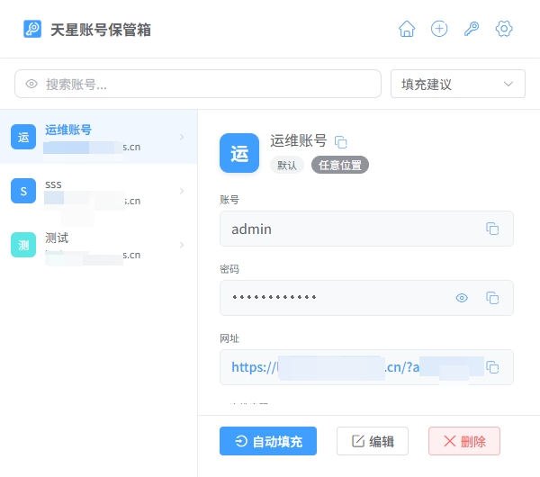Click the 任意位置 tag
The height and width of the screenshot is (477, 540).
[x=340, y=165]
